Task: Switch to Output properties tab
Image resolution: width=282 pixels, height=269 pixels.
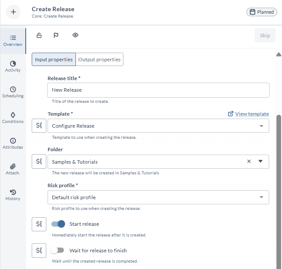Action: pyautogui.click(x=99, y=60)
